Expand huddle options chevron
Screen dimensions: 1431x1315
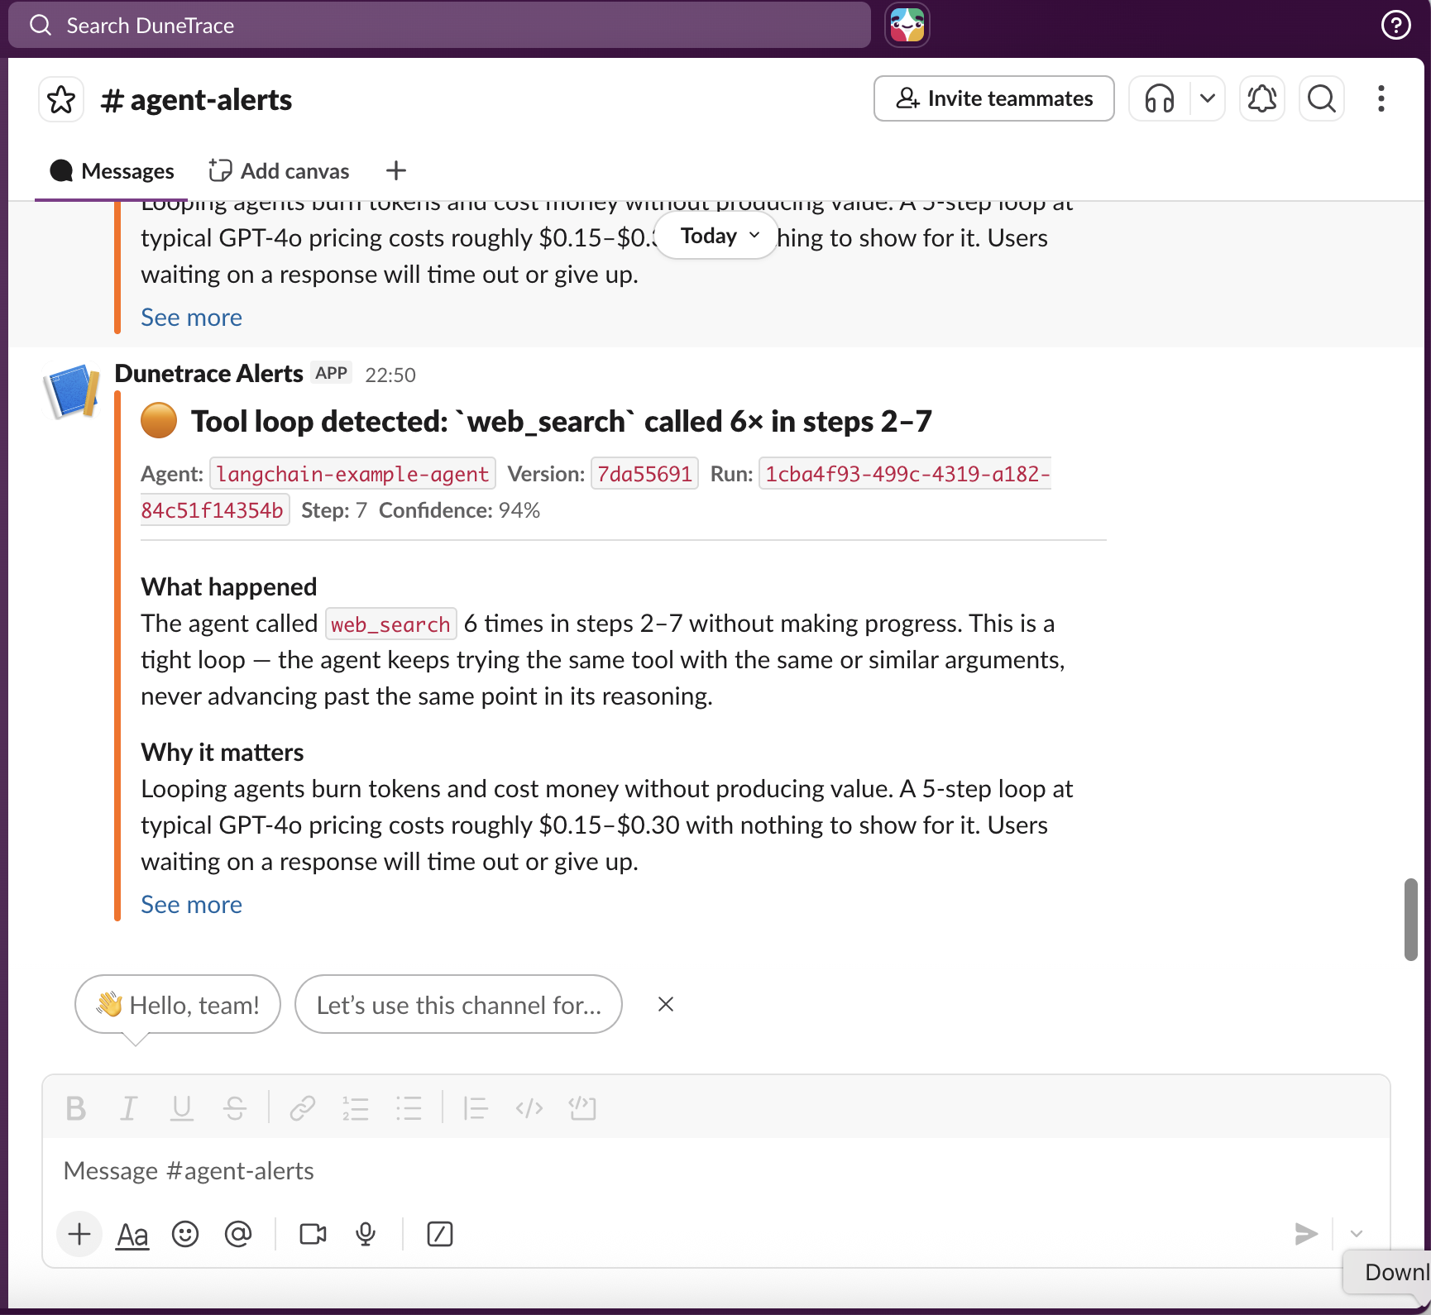(x=1208, y=99)
